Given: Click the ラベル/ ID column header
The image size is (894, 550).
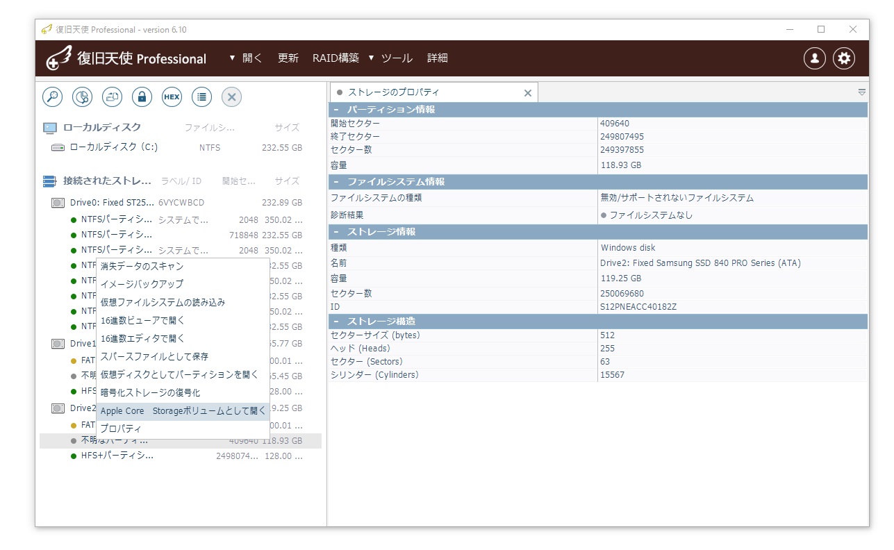Looking at the screenshot, I should click(x=181, y=181).
